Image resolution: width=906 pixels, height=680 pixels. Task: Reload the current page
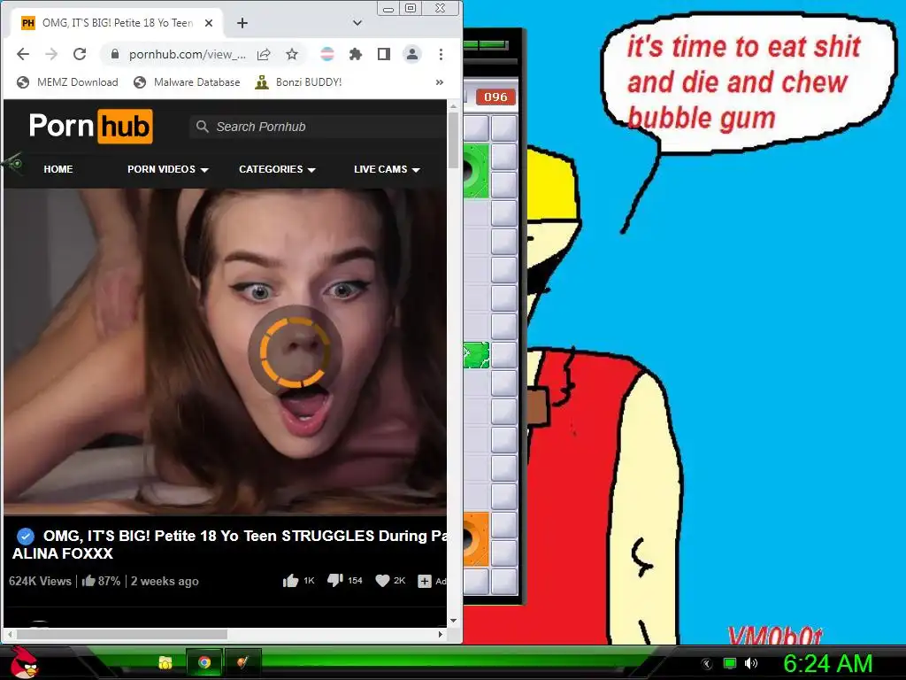[x=80, y=54]
